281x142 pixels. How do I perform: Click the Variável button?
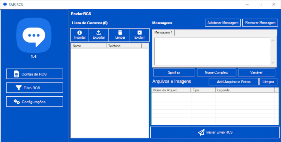click(x=256, y=72)
